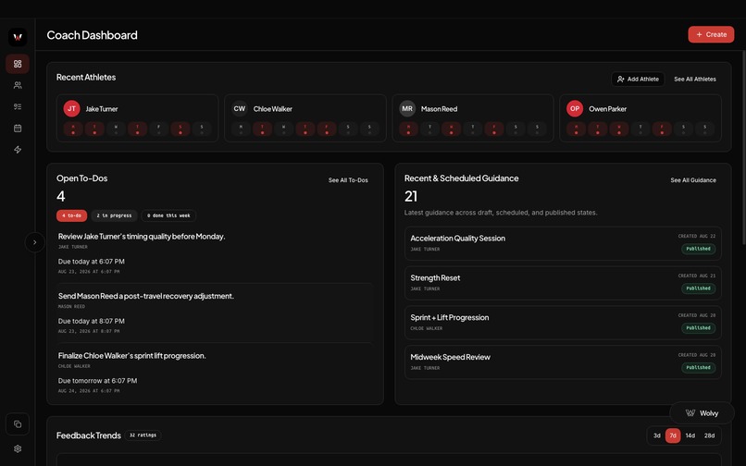The width and height of the screenshot is (746, 466).
Task: Open the Acceleration Quality Session guidance card
Action: (x=563, y=243)
